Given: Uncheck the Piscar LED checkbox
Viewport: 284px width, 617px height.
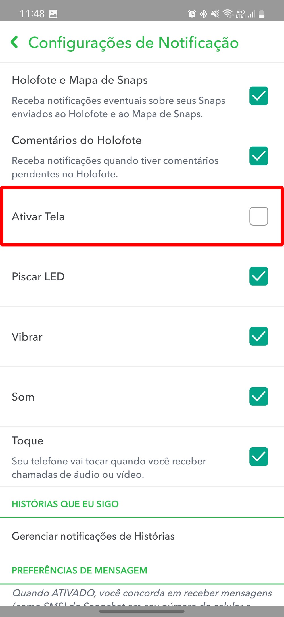Looking at the screenshot, I should coord(258,276).
